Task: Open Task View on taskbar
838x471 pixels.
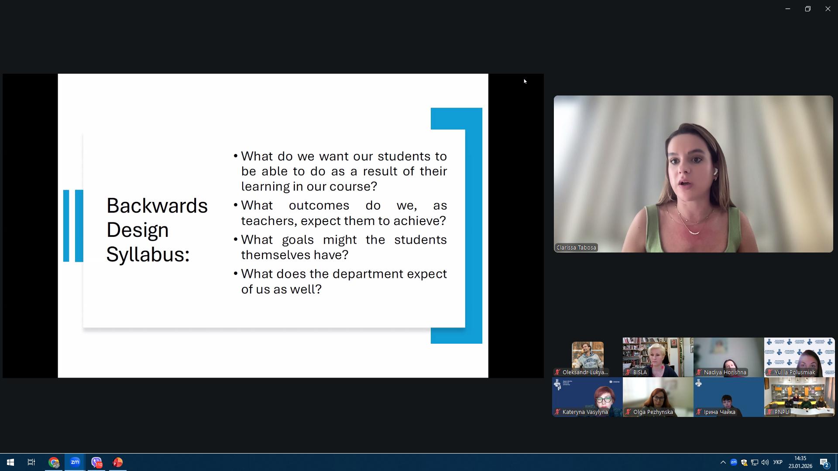Action: [x=31, y=462]
